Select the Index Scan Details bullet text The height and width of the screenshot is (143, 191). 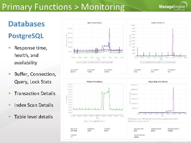click(x=34, y=105)
